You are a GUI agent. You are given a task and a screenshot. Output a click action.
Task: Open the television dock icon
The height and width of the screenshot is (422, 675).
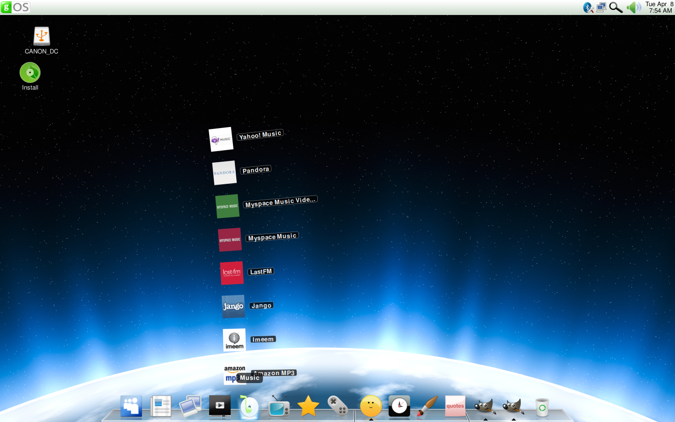click(x=279, y=406)
